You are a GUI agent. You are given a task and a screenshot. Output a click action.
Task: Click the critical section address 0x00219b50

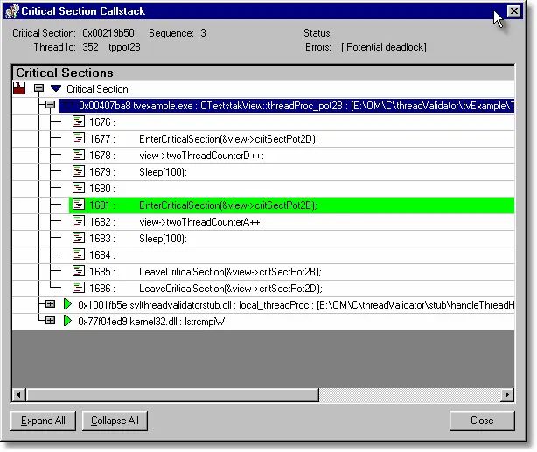(x=108, y=33)
